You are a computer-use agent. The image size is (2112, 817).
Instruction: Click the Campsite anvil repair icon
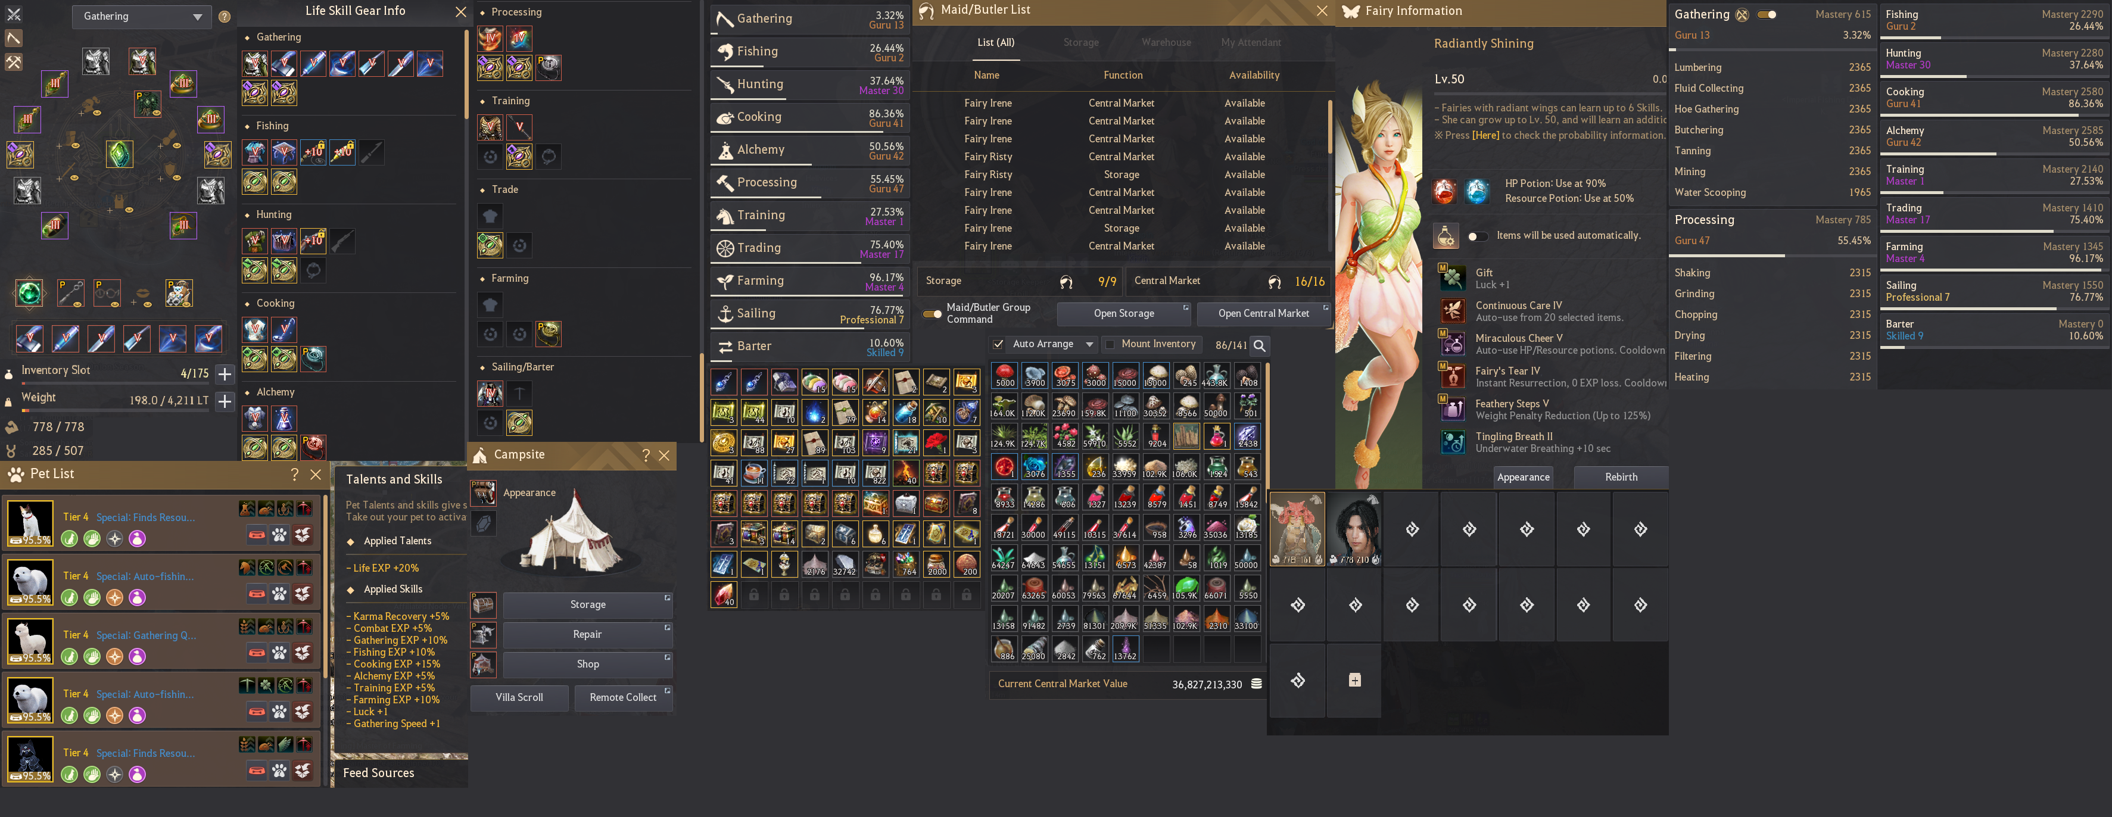484,634
